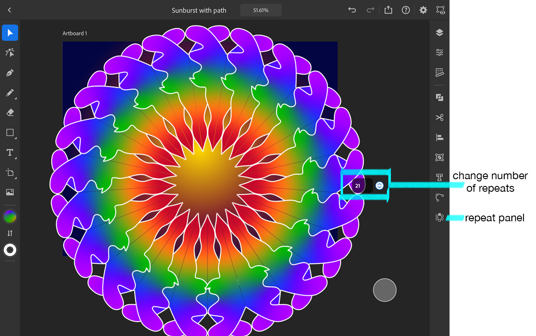This screenshot has height=336, width=536.
Task: Select the Type tool
Action: pos(9,152)
